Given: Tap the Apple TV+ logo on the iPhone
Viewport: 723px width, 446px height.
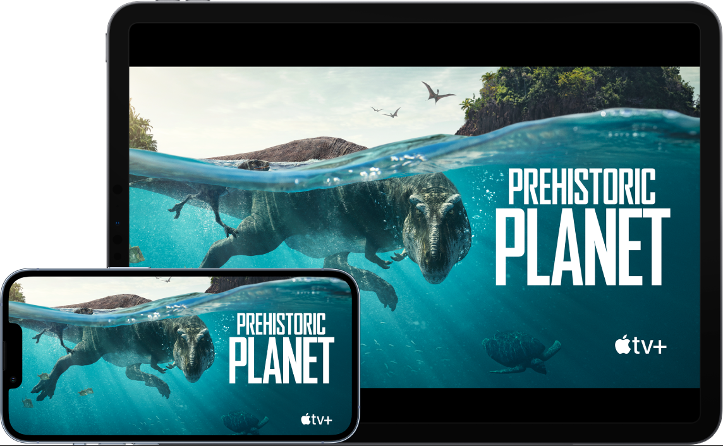Looking at the screenshot, I should point(316,419).
